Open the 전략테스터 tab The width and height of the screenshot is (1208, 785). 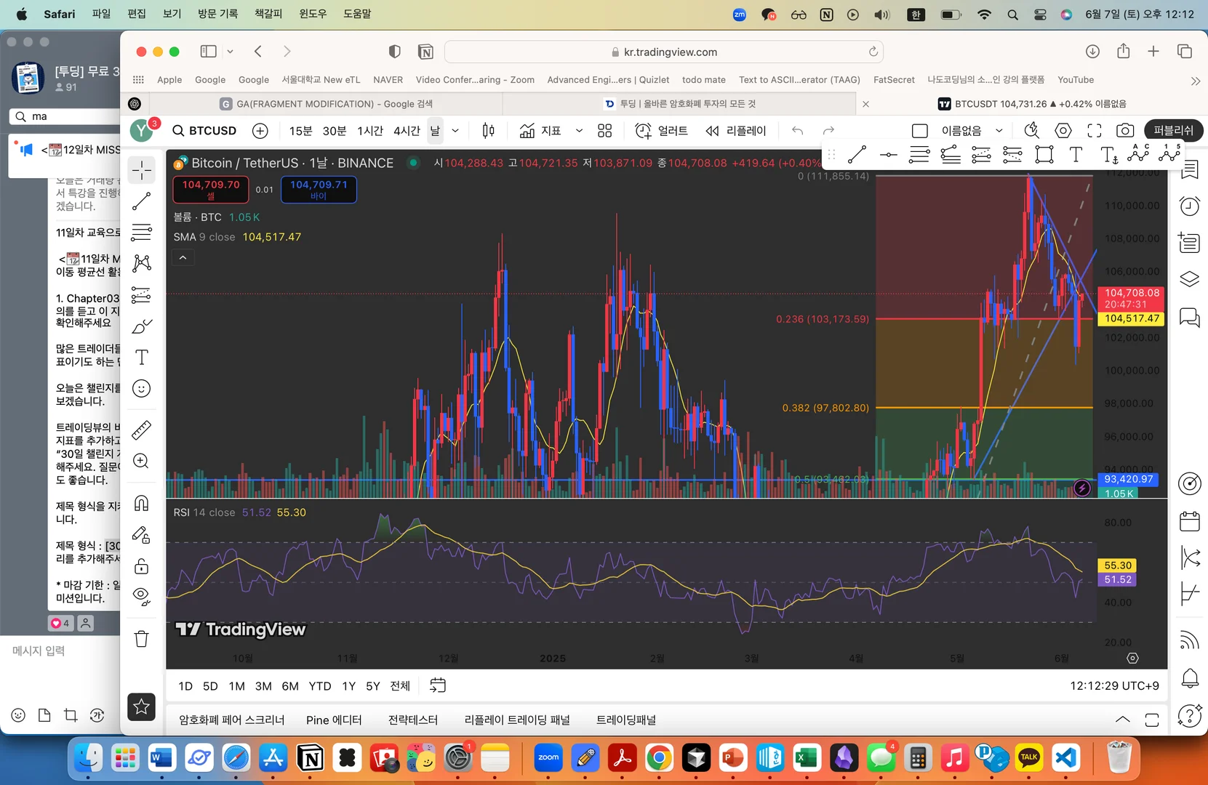coord(413,720)
